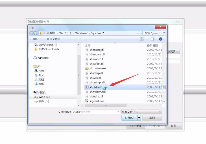Click 浏览(R)... in the wizard window
Screen dimensions: 206x144
pyautogui.click(x=173, y=51)
